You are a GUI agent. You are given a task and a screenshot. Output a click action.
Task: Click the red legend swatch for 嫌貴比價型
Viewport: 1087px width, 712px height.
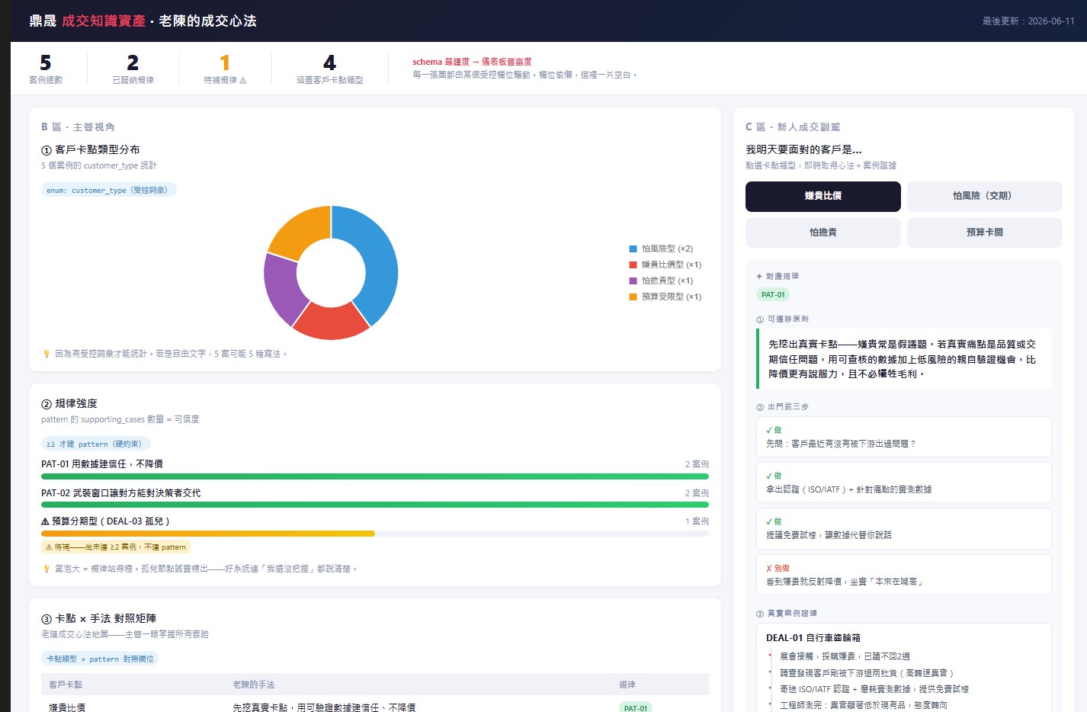pos(633,265)
